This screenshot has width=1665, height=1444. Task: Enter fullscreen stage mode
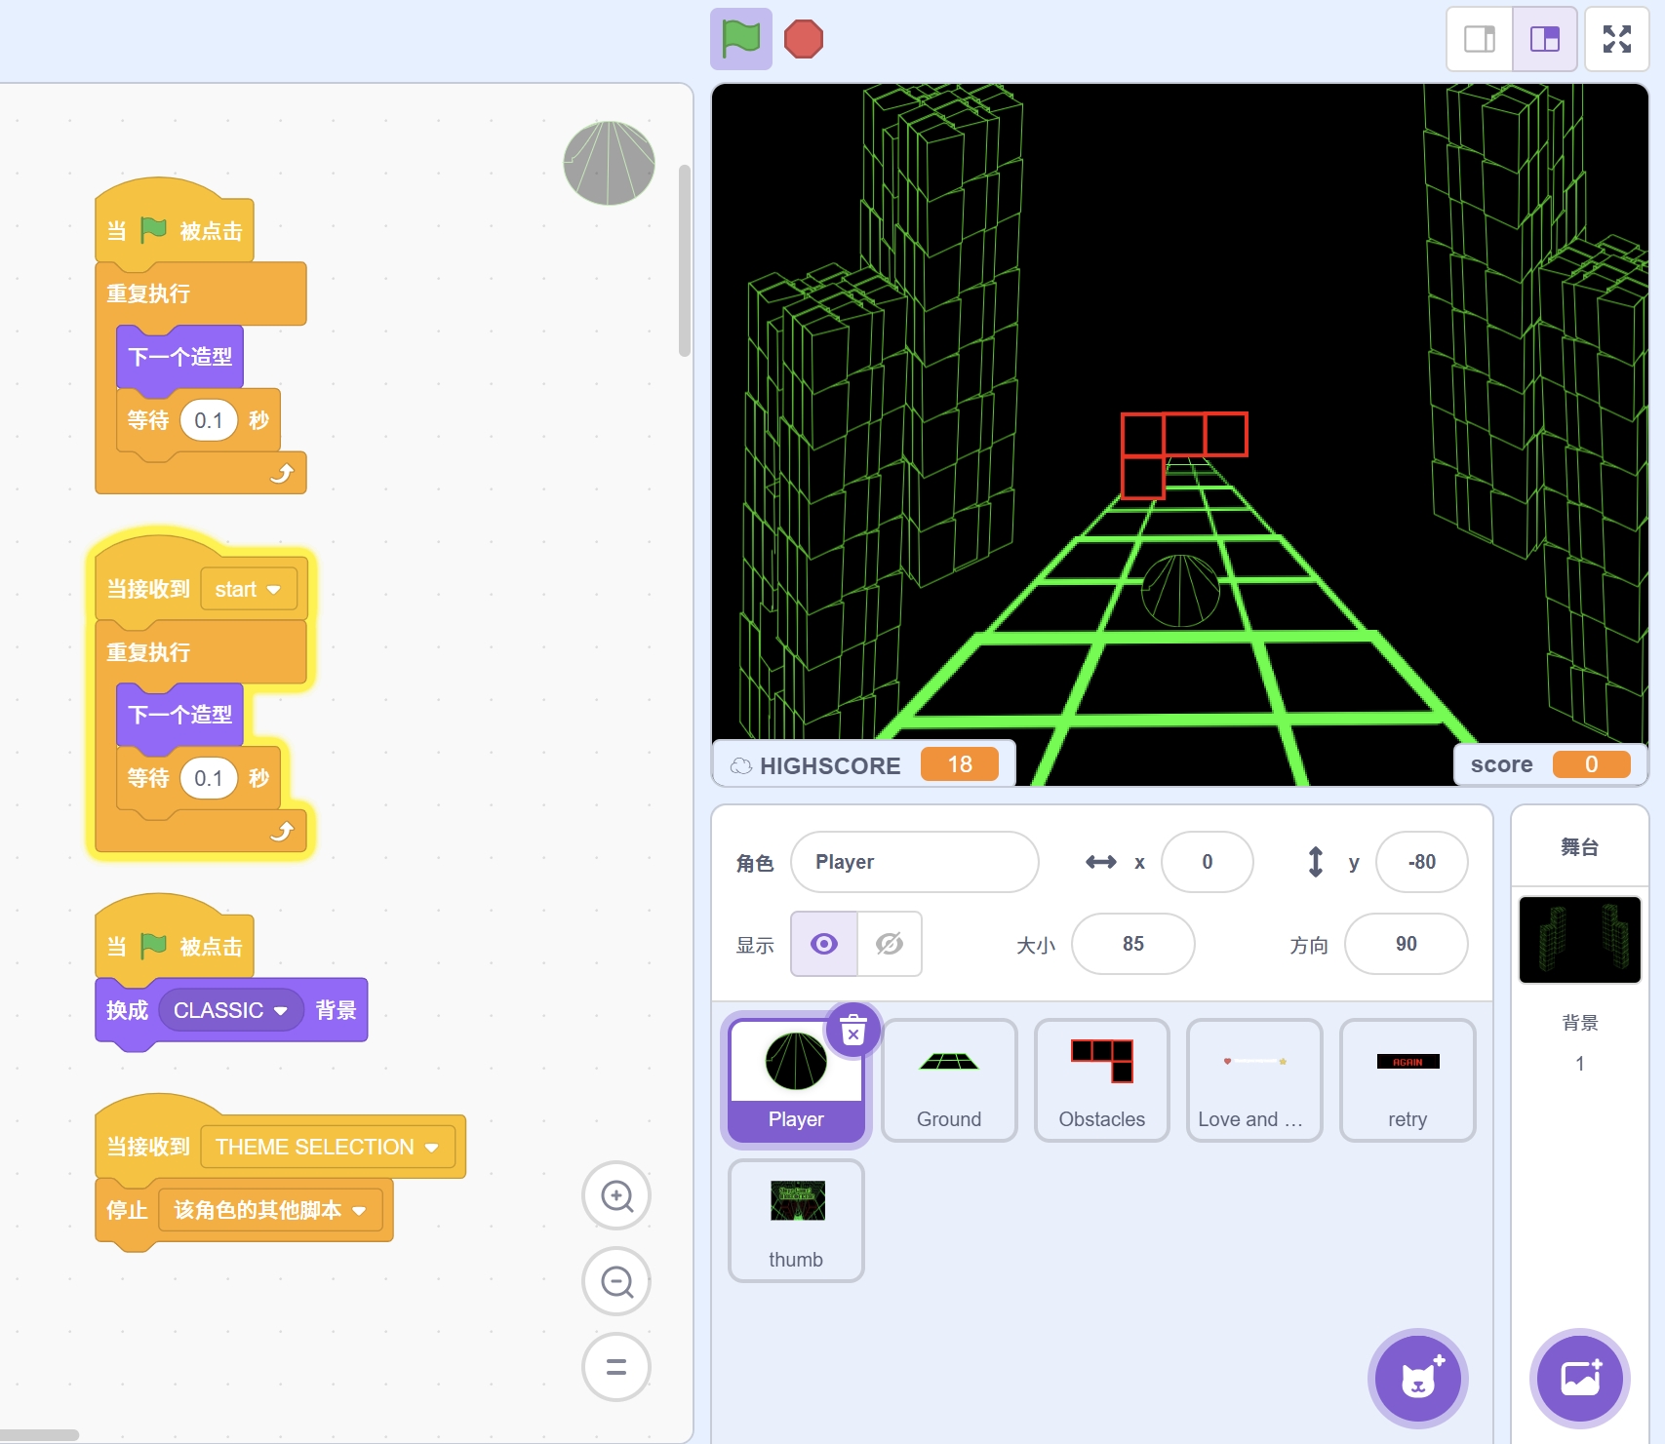click(1616, 40)
